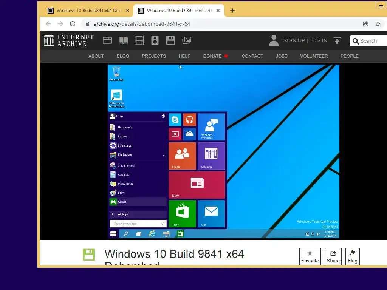Open the Mail tile
387x290 pixels.
tap(211, 214)
